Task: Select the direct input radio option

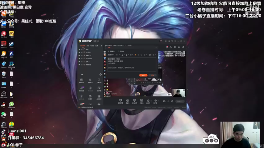Action: tap(108, 51)
